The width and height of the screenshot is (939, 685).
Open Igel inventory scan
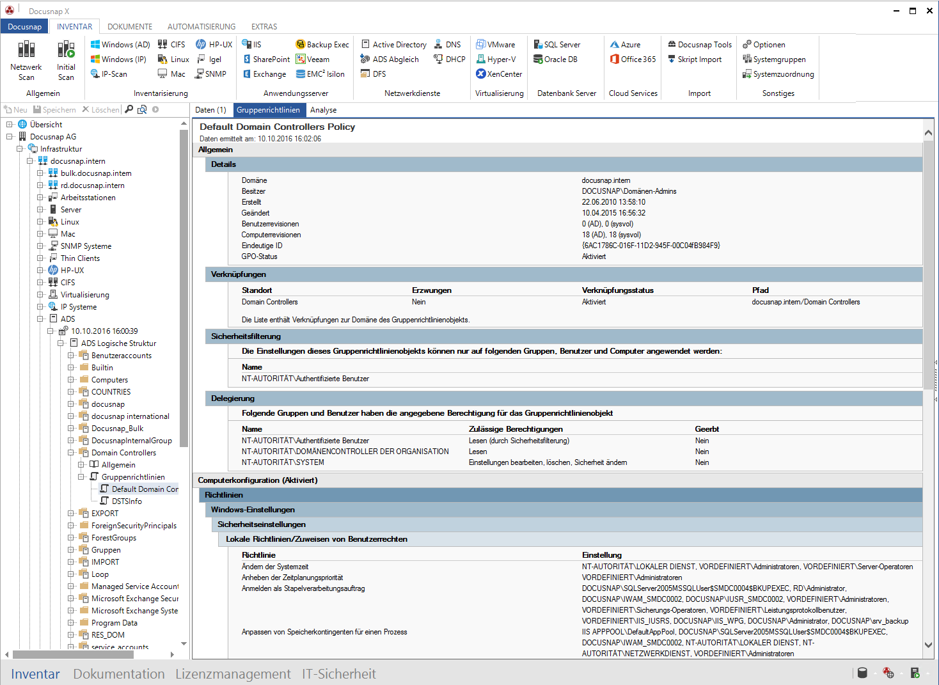[x=209, y=59]
